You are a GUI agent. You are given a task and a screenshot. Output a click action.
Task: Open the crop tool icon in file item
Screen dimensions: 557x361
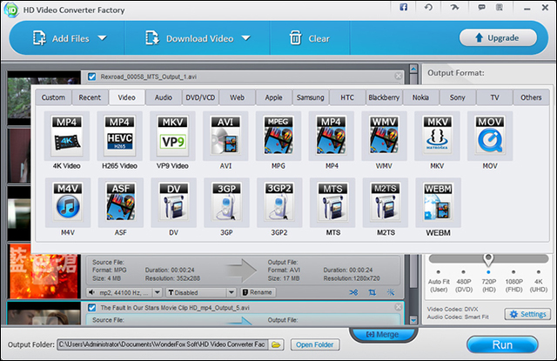[372, 292]
